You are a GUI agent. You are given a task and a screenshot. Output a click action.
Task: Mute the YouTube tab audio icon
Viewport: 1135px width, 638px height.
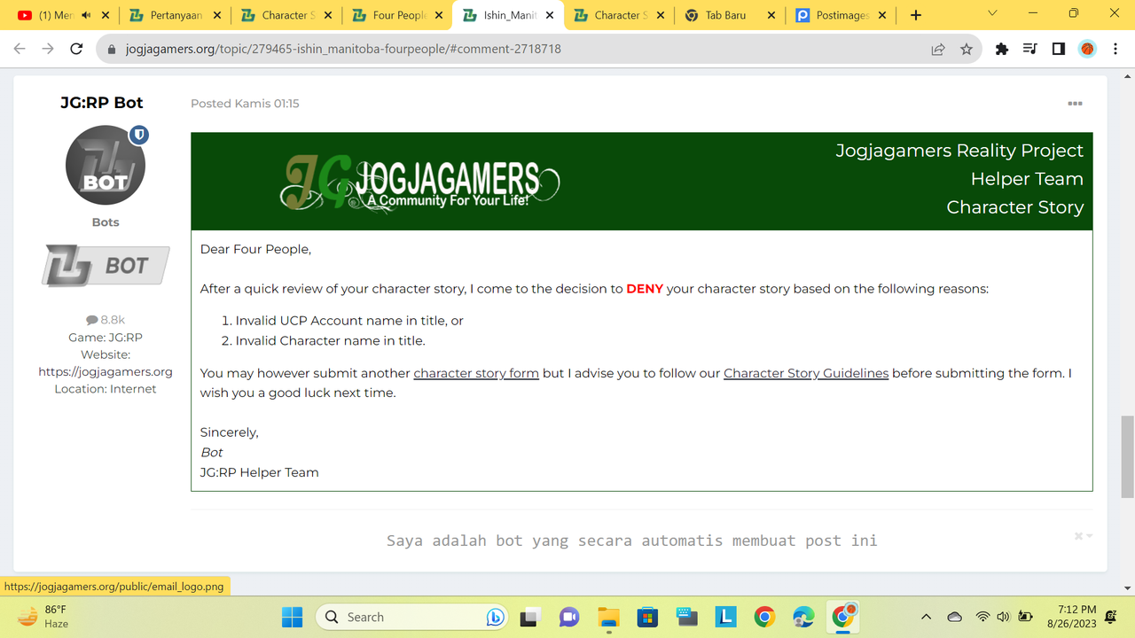pyautogui.click(x=86, y=15)
